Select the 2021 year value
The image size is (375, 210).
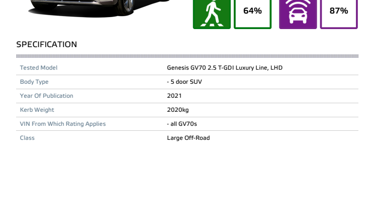174,96
